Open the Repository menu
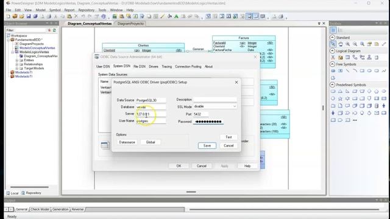Image resolution: width=390 pixels, height=219 pixels. pyautogui.click(x=87, y=10)
